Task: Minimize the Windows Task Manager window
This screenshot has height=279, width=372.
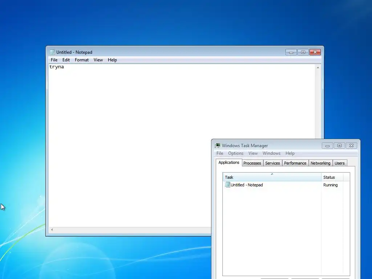Action: pos(327,145)
